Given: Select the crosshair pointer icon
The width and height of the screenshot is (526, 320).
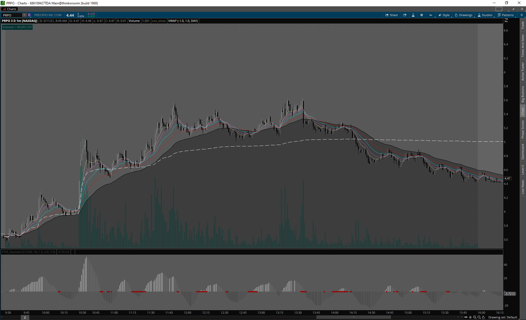Looking at the screenshot, I should (470, 317).
